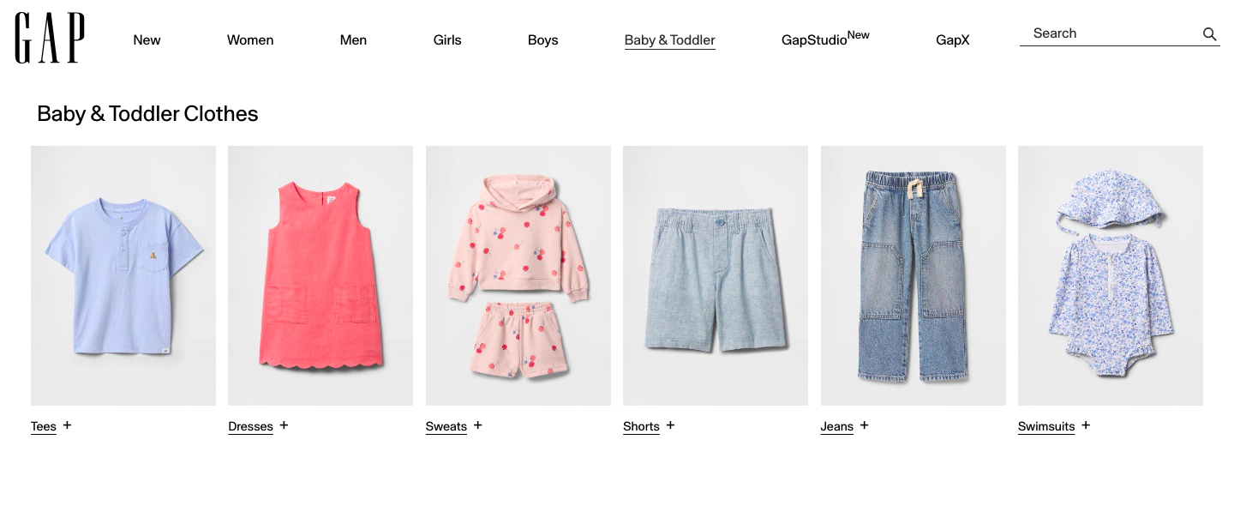
Task: Expand the plus icon beside Swimsuits
Action: (x=1085, y=425)
